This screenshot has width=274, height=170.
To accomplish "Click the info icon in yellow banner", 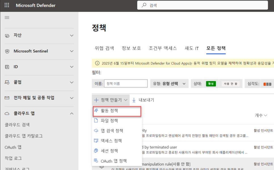I will point(97,63).
